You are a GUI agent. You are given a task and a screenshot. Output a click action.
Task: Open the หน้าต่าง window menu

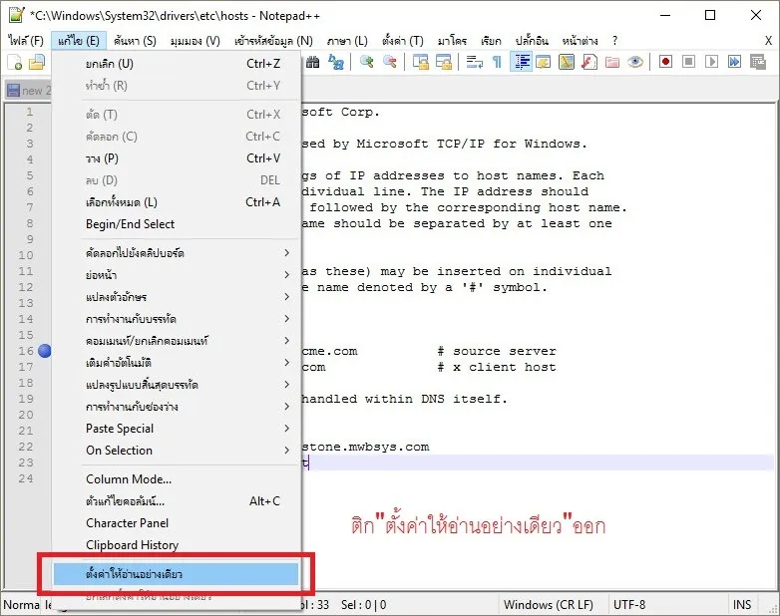click(580, 40)
